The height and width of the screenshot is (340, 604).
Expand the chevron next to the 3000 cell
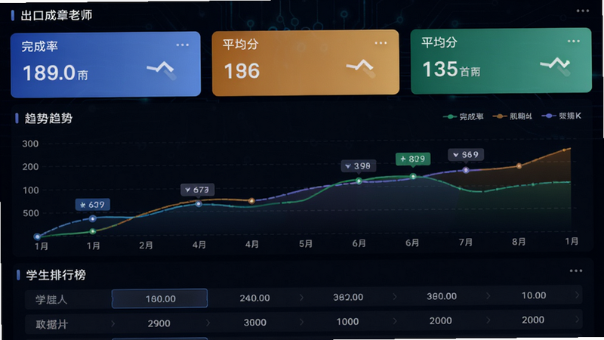pos(301,322)
